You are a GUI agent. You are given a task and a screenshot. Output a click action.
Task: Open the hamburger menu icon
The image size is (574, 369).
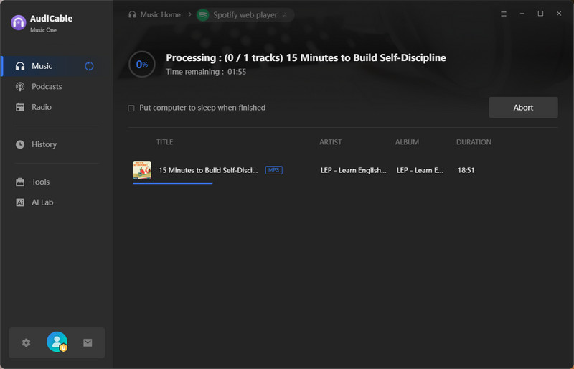pyautogui.click(x=504, y=14)
